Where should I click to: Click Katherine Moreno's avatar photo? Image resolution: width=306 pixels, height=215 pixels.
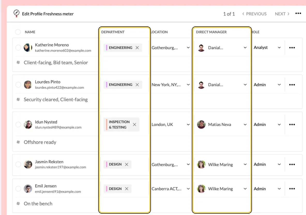28,48
